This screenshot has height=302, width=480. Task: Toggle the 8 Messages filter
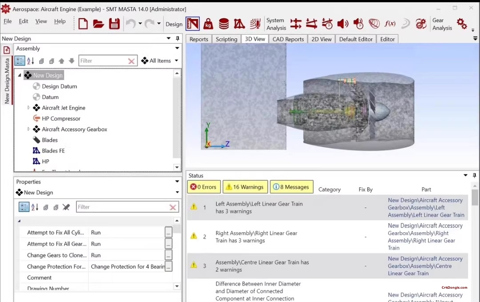point(291,187)
